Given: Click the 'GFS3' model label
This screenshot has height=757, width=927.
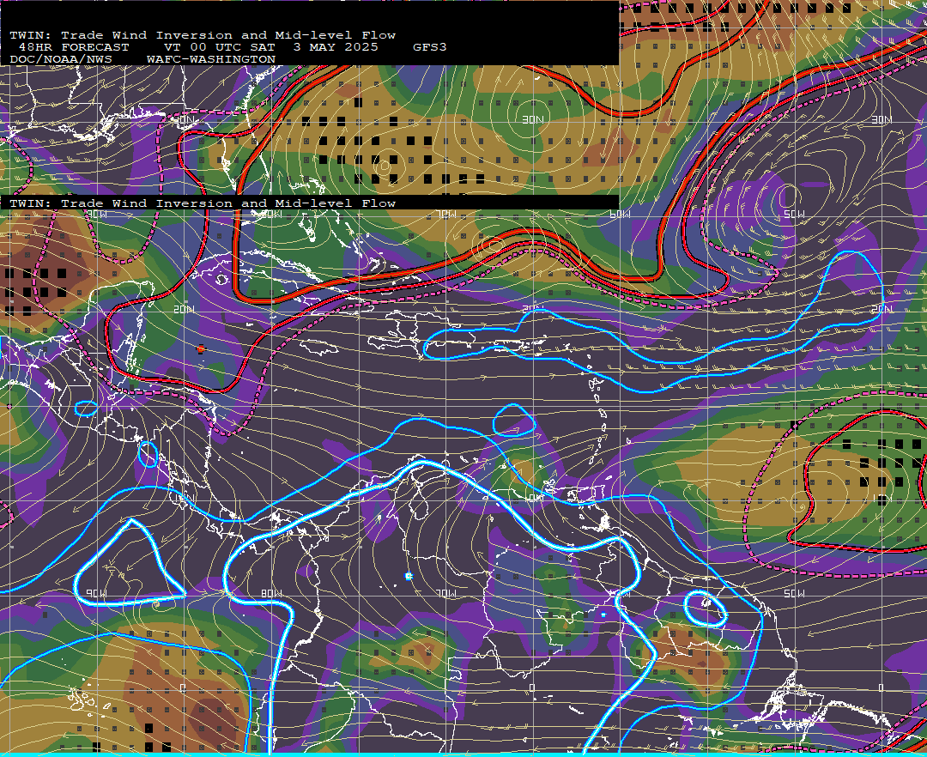Looking at the screenshot, I should pyautogui.click(x=429, y=47).
